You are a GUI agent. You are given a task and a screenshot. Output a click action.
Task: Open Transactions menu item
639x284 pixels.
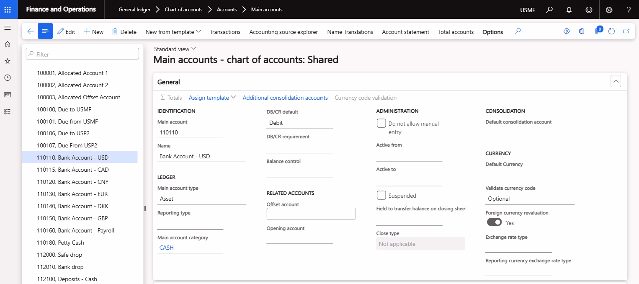click(x=225, y=32)
